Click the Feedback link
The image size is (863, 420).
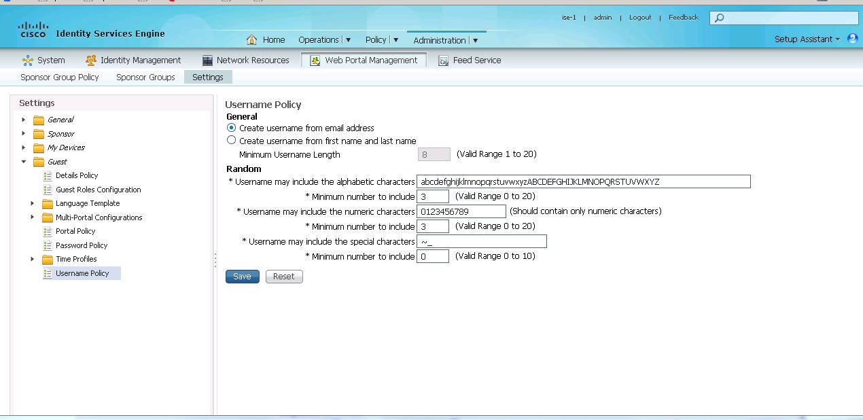coord(684,18)
